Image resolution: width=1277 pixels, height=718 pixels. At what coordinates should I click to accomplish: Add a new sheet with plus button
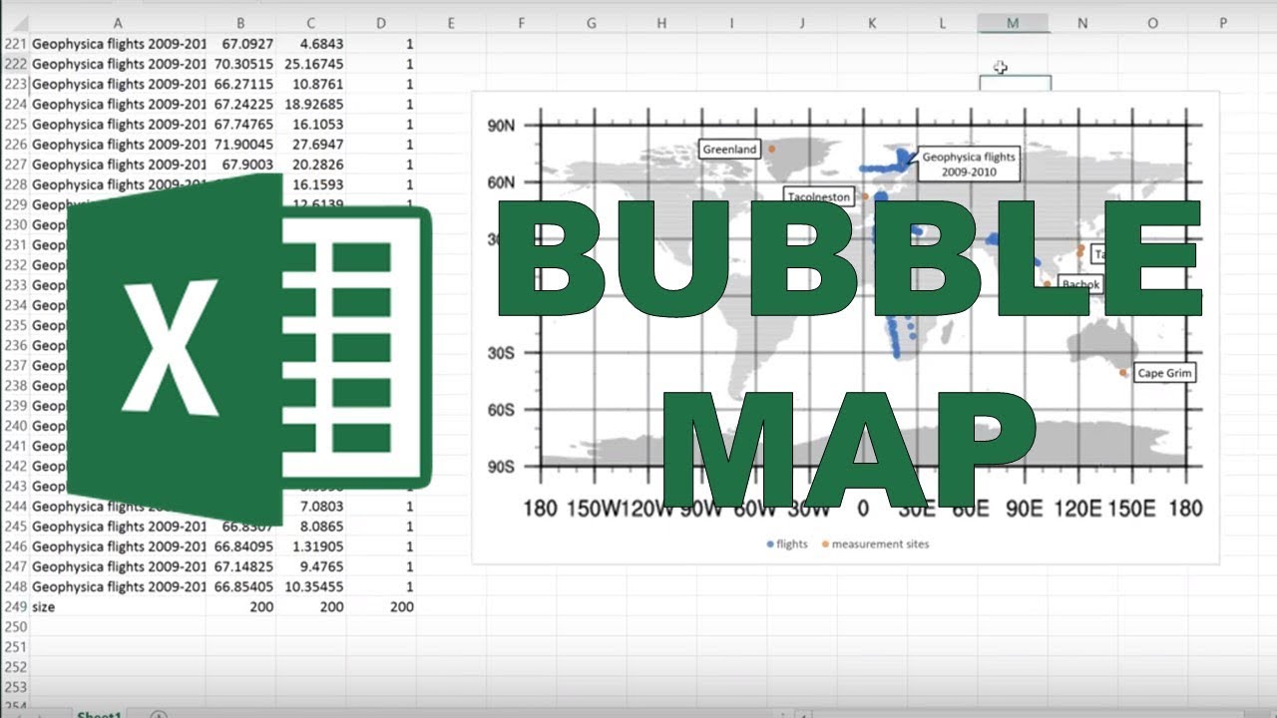click(158, 714)
